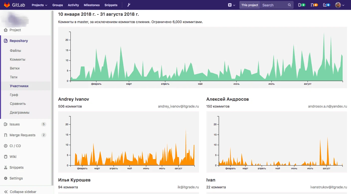Click the ik@itgrade.ru email text
Image resolution: width=351 pixels, height=194 pixels.
pyautogui.click(x=188, y=187)
